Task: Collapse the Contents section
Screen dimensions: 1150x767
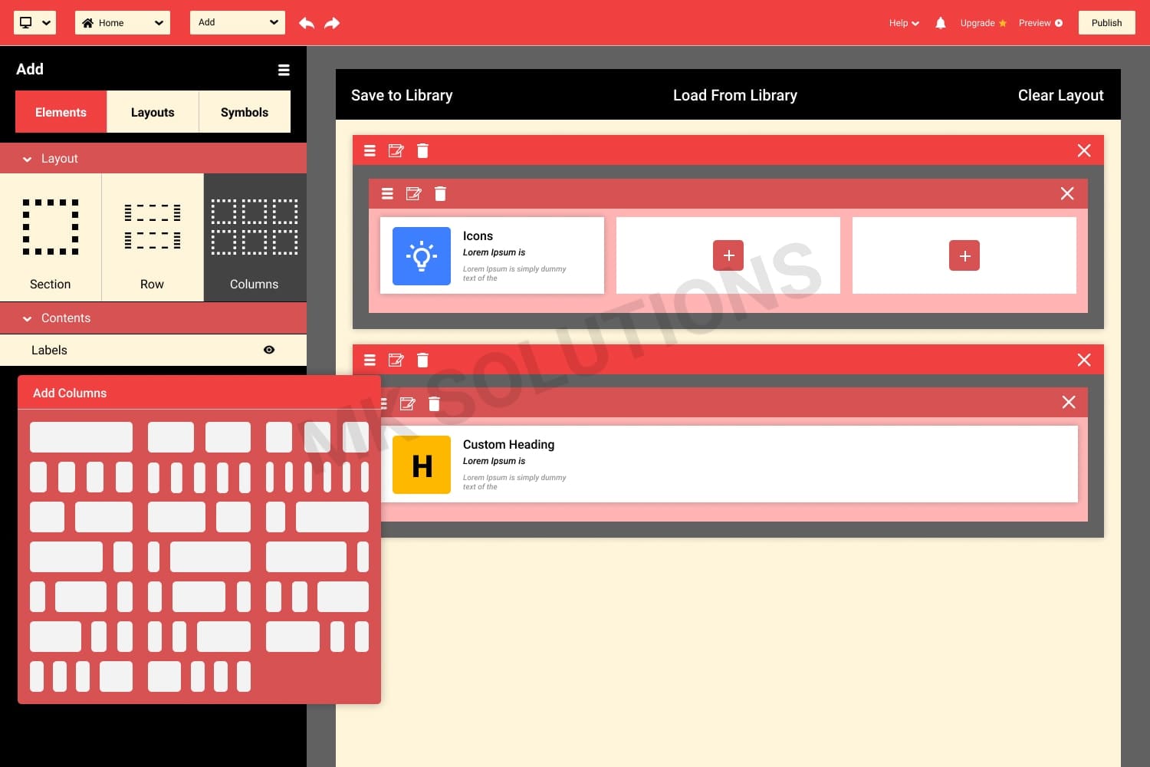Action: coord(28,318)
